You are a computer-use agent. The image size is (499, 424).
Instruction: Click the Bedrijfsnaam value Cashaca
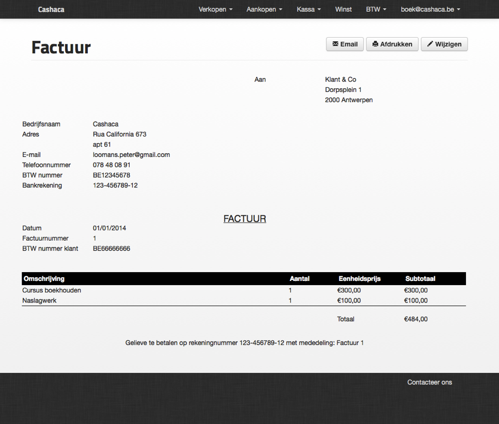pyautogui.click(x=106, y=124)
